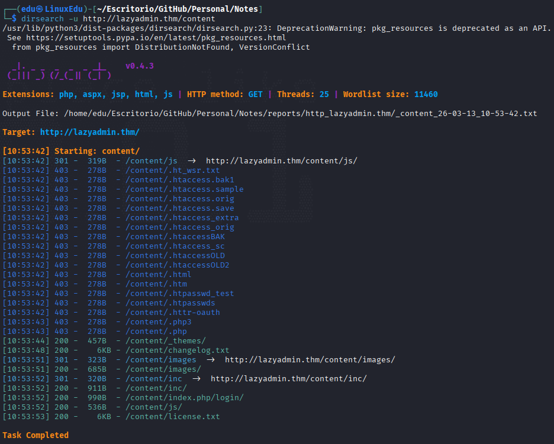
Task: Click the '/content/license.txt' result path
Action: tap(173, 417)
